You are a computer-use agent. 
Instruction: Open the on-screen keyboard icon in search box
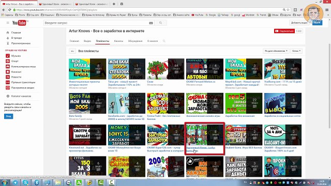(x=151, y=23)
